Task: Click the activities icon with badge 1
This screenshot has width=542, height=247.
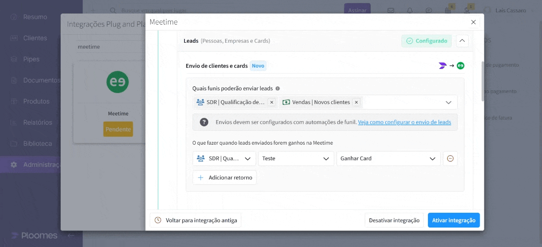Action: pos(467,10)
